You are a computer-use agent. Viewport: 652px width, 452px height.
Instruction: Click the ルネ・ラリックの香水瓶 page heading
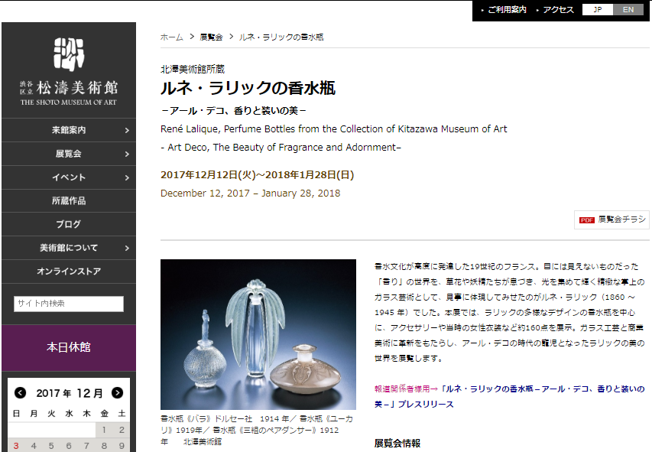pyautogui.click(x=248, y=88)
